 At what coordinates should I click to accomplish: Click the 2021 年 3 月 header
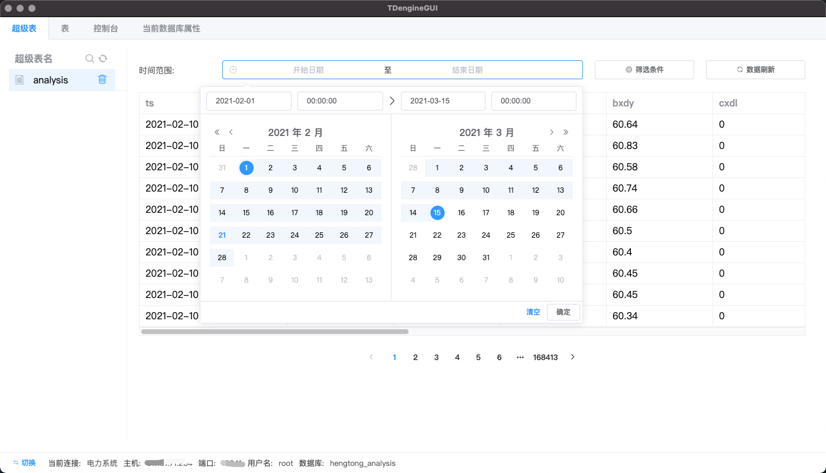point(487,132)
